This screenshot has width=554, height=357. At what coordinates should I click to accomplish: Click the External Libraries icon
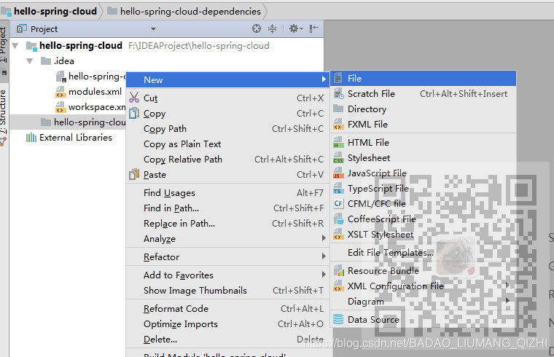pos(31,138)
